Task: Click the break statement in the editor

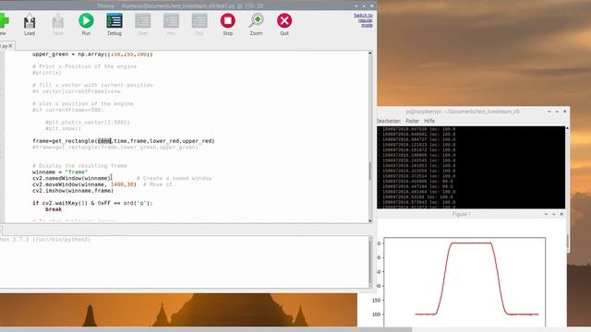Action: pos(54,209)
